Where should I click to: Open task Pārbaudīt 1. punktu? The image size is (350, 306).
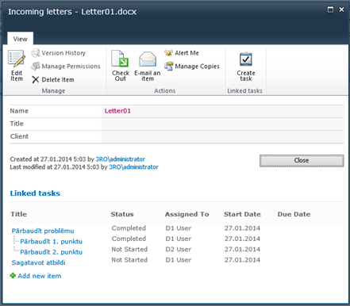tap(51, 241)
